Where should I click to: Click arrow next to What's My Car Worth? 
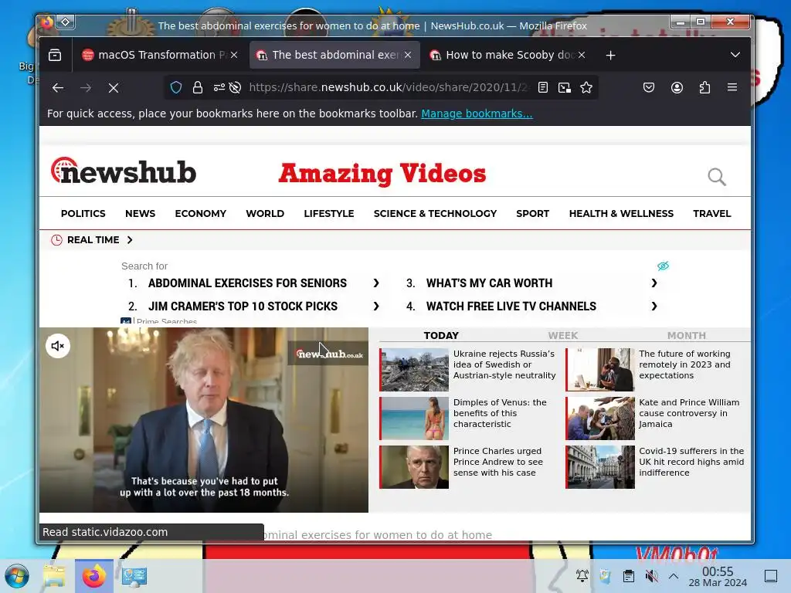654,283
